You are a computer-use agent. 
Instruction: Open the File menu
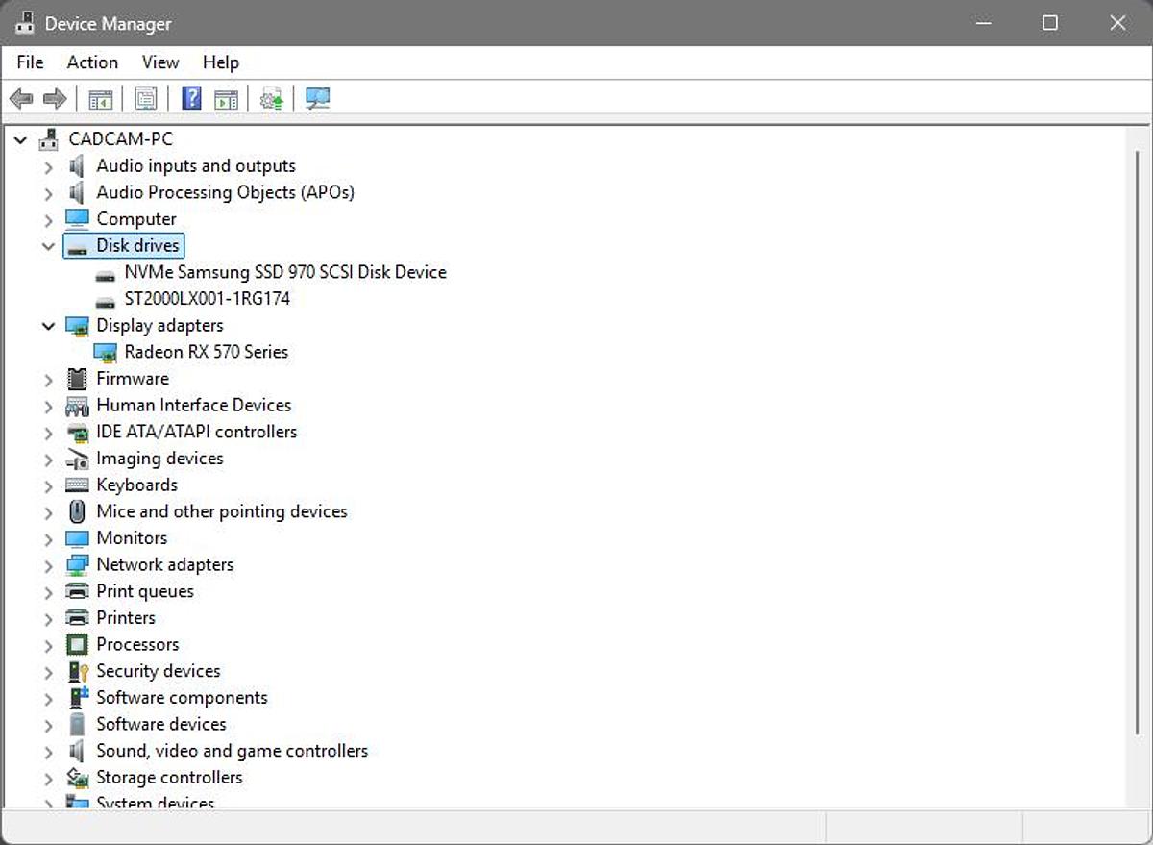30,62
